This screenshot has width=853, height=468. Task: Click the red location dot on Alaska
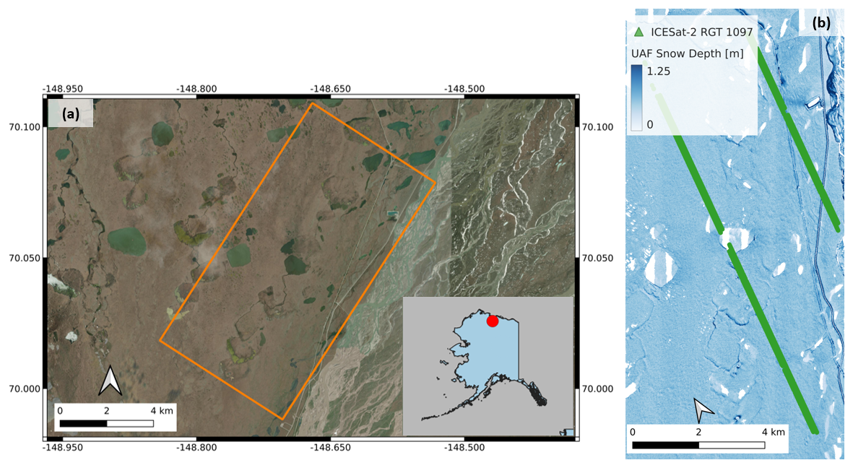tap(493, 321)
